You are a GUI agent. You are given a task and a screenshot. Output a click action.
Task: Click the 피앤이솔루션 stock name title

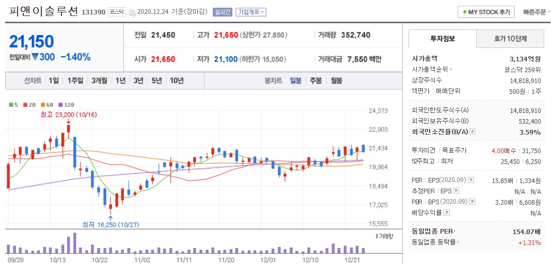(43, 11)
